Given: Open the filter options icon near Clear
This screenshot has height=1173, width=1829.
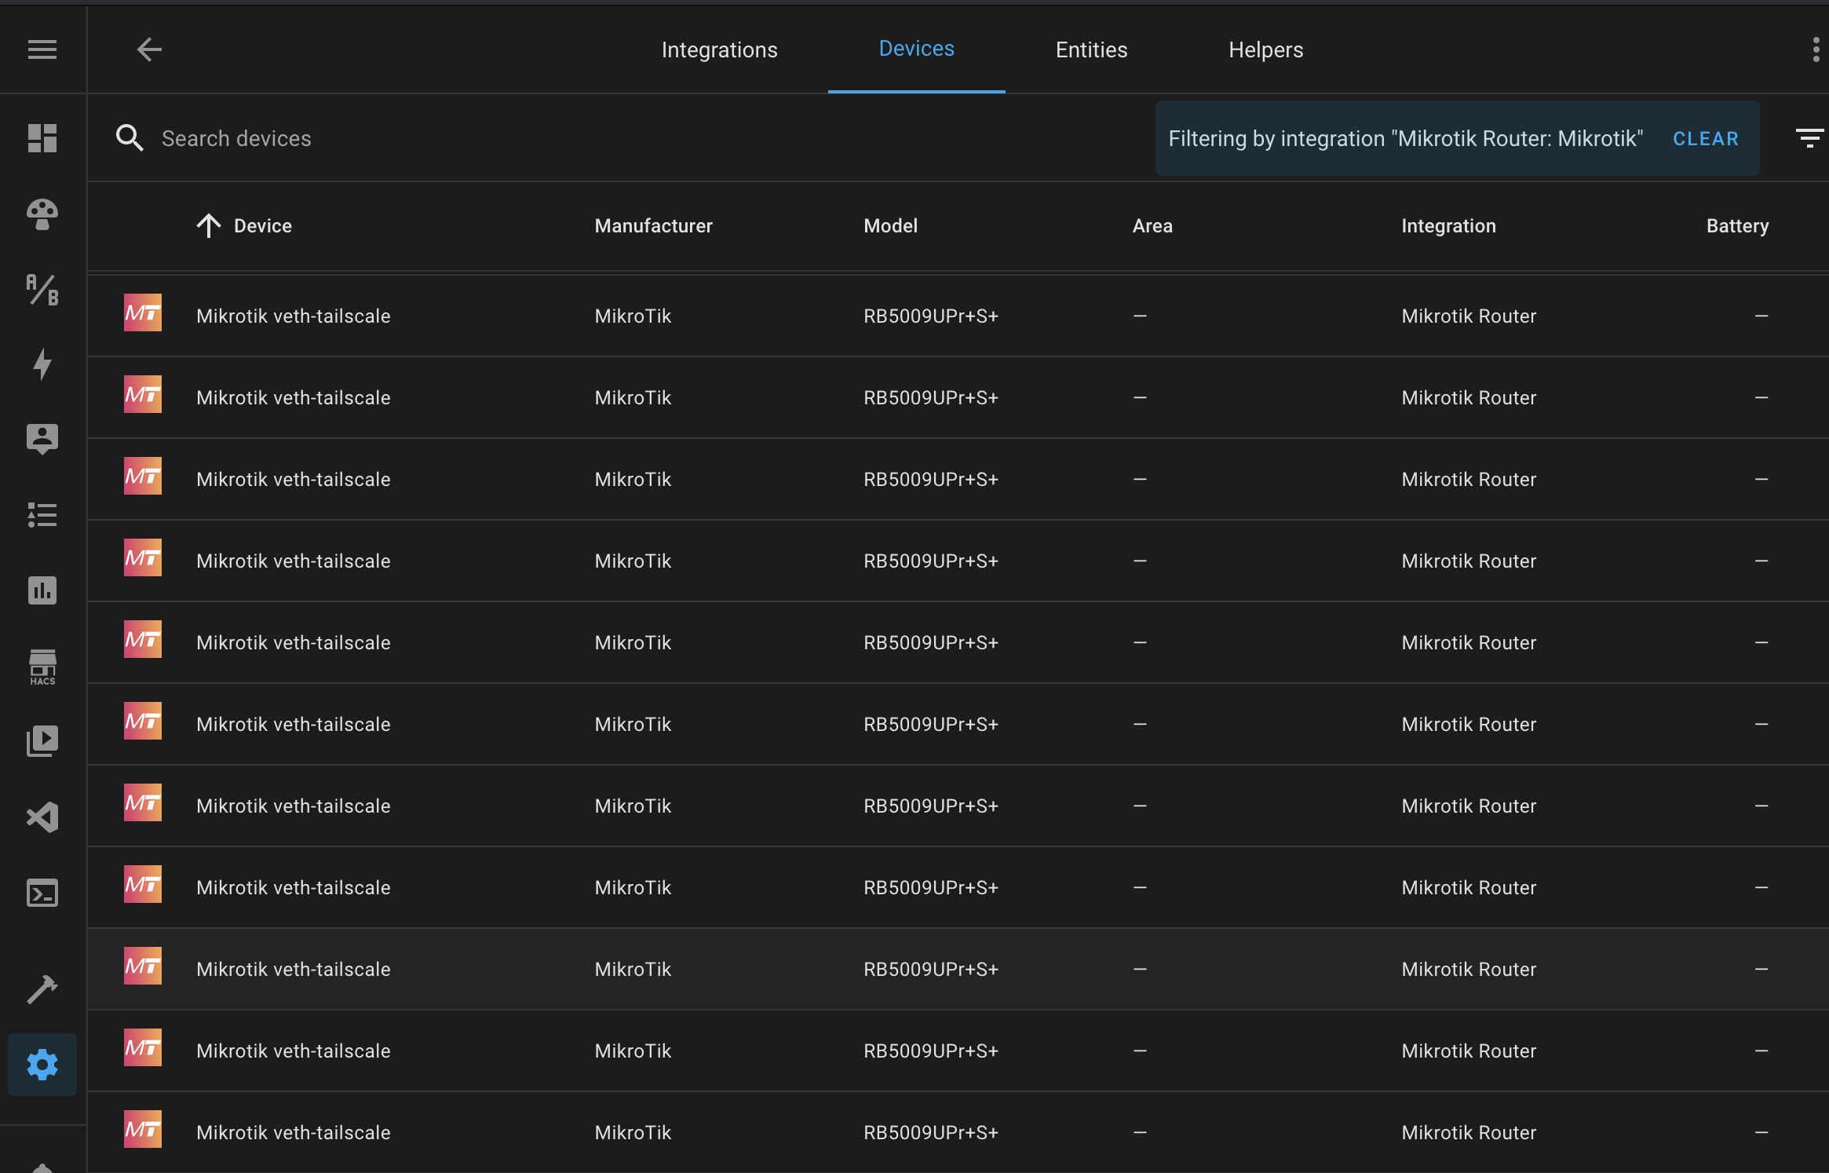Looking at the screenshot, I should (x=1810, y=138).
